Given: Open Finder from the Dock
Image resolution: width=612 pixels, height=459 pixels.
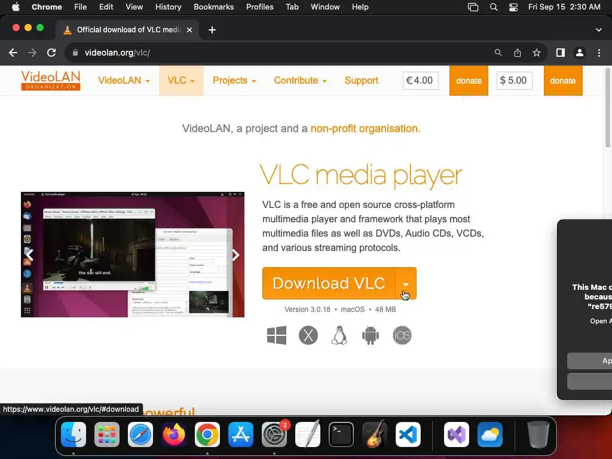Looking at the screenshot, I should pos(74,434).
